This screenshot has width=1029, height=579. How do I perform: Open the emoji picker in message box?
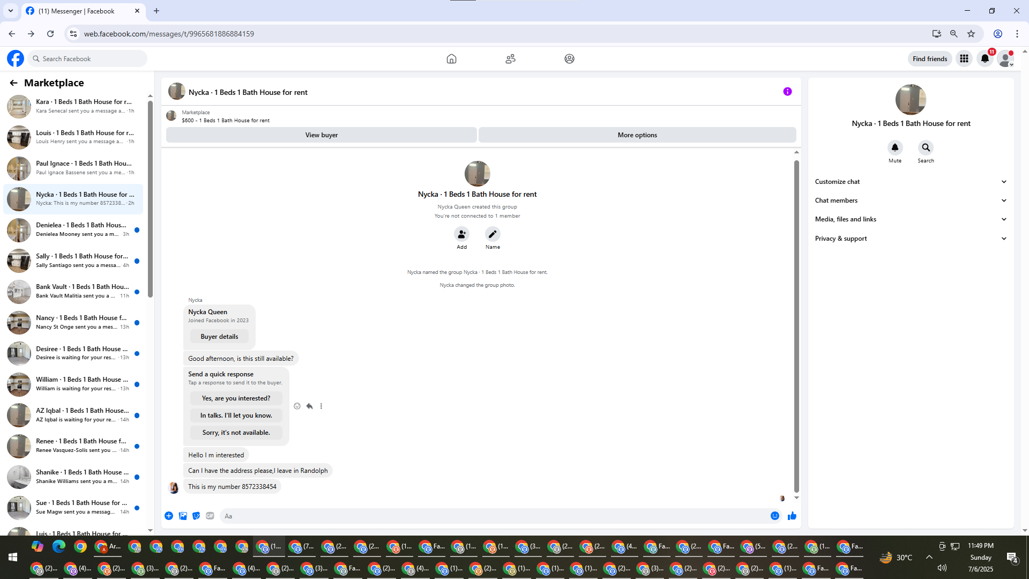pyautogui.click(x=774, y=516)
